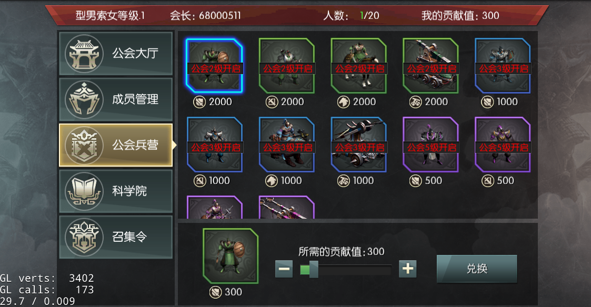Select the blue shield soldier in first row

pyautogui.click(x=503, y=66)
